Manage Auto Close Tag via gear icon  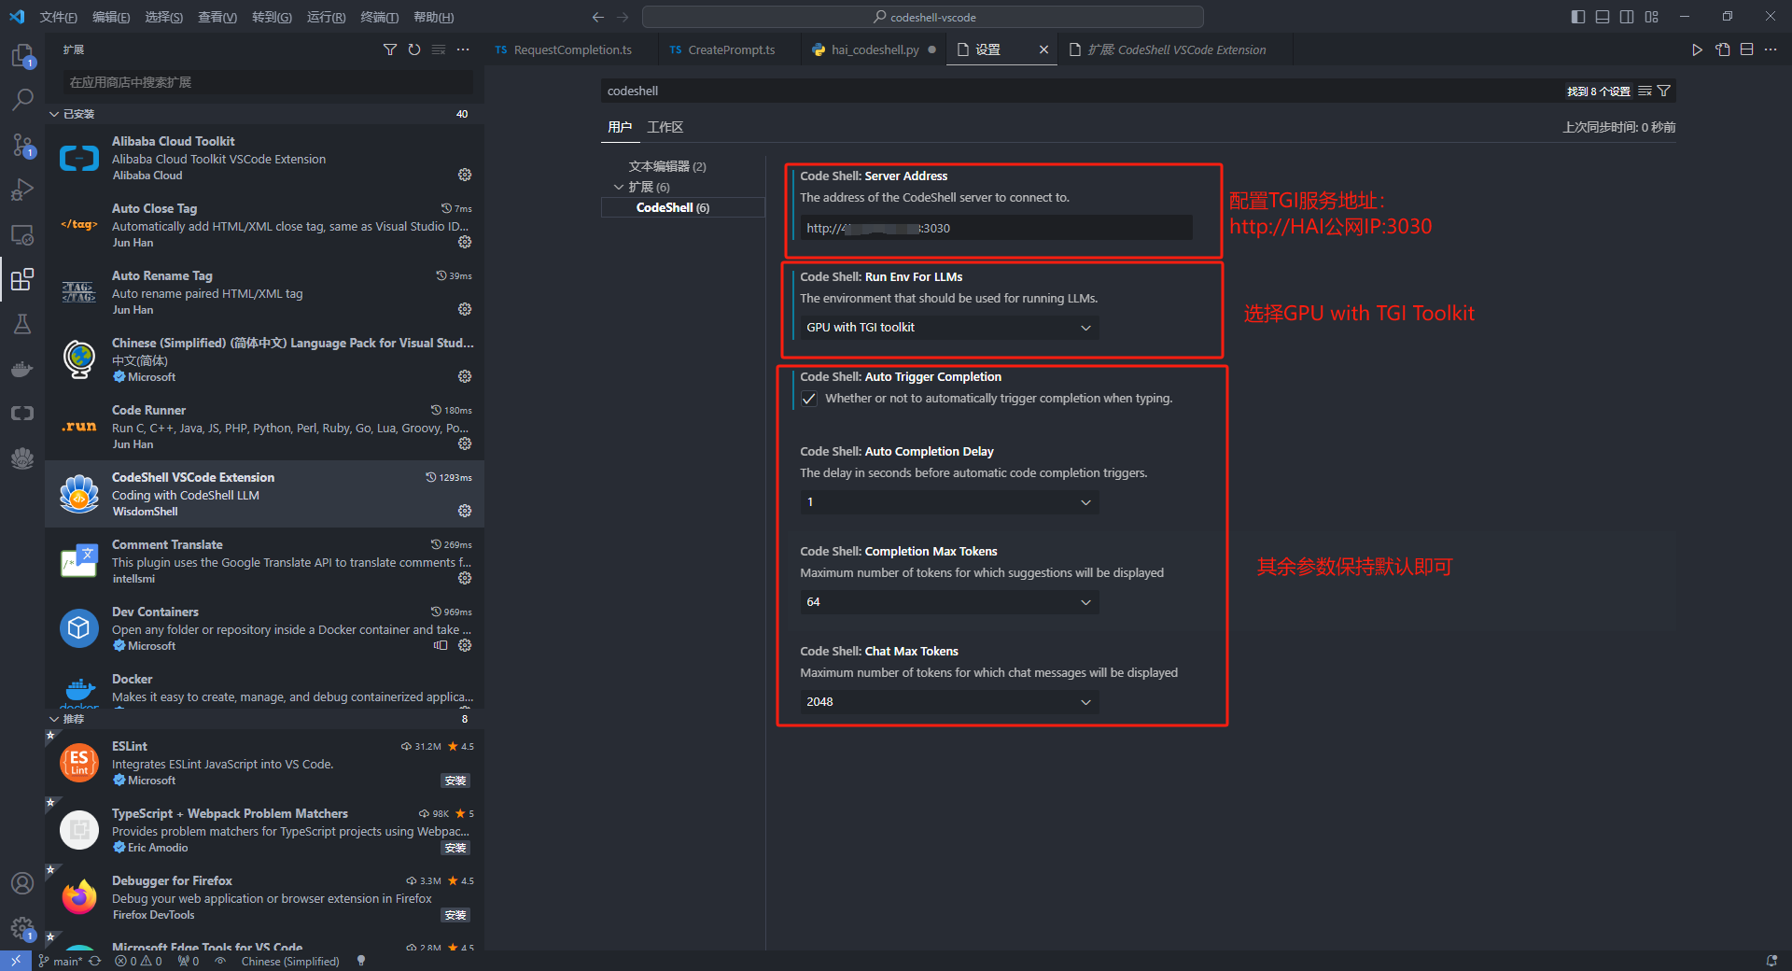[465, 242]
